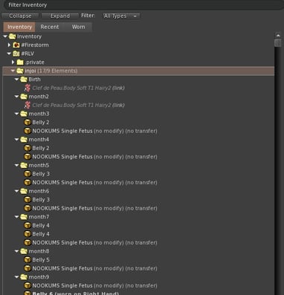
Task: Select the #Firestorm folder label
Action: [35, 45]
